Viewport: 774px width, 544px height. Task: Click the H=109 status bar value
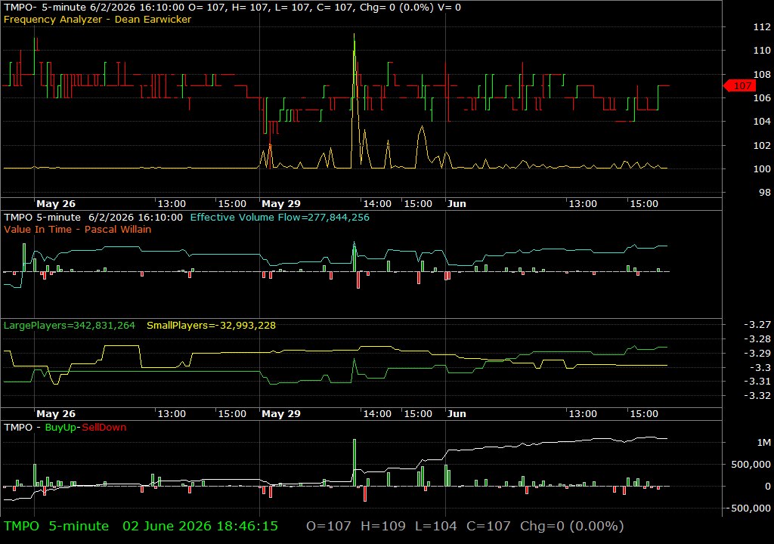pyautogui.click(x=383, y=526)
